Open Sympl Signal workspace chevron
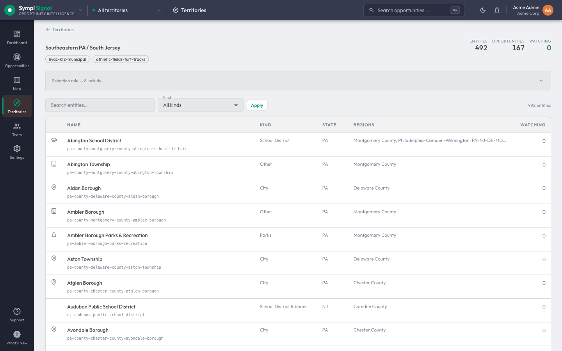Image resolution: width=562 pixels, height=351 pixels. [80, 10]
